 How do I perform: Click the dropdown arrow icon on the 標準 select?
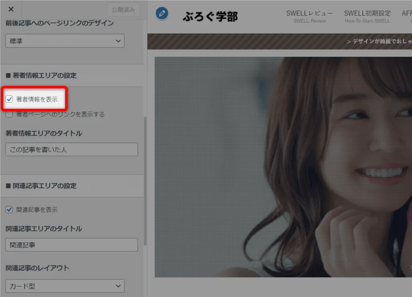[118, 41]
